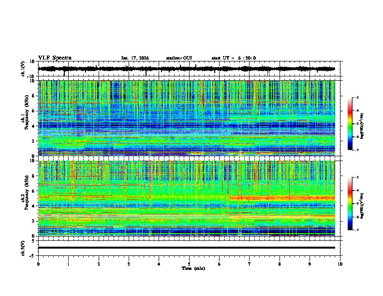Image resolution: width=383 pixels, height=296 pixels.
Task: Click inside the ch.1 spectrogram panel
Action: (x=186, y=118)
